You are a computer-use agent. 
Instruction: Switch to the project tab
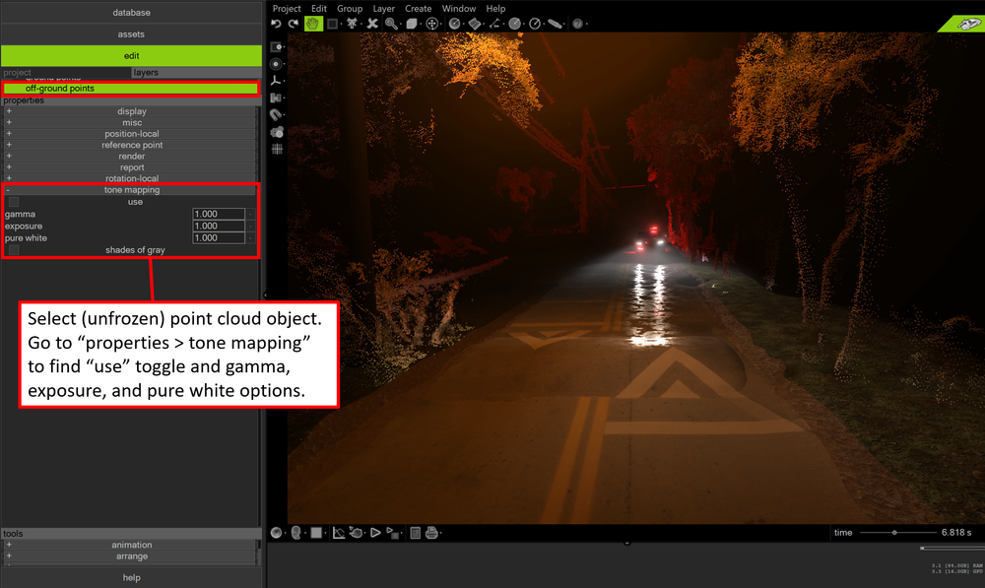click(66, 72)
